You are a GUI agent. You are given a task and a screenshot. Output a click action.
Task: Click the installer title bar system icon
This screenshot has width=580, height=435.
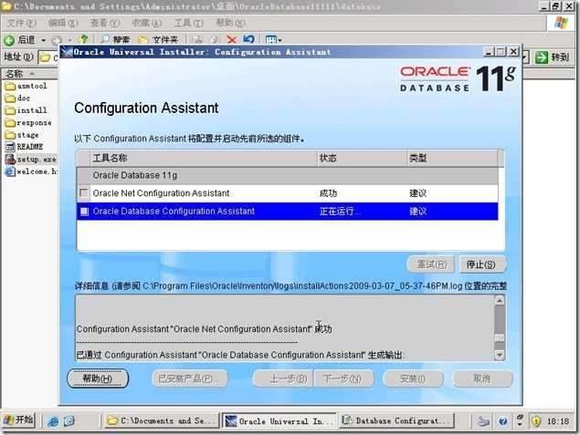tap(67, 52)
